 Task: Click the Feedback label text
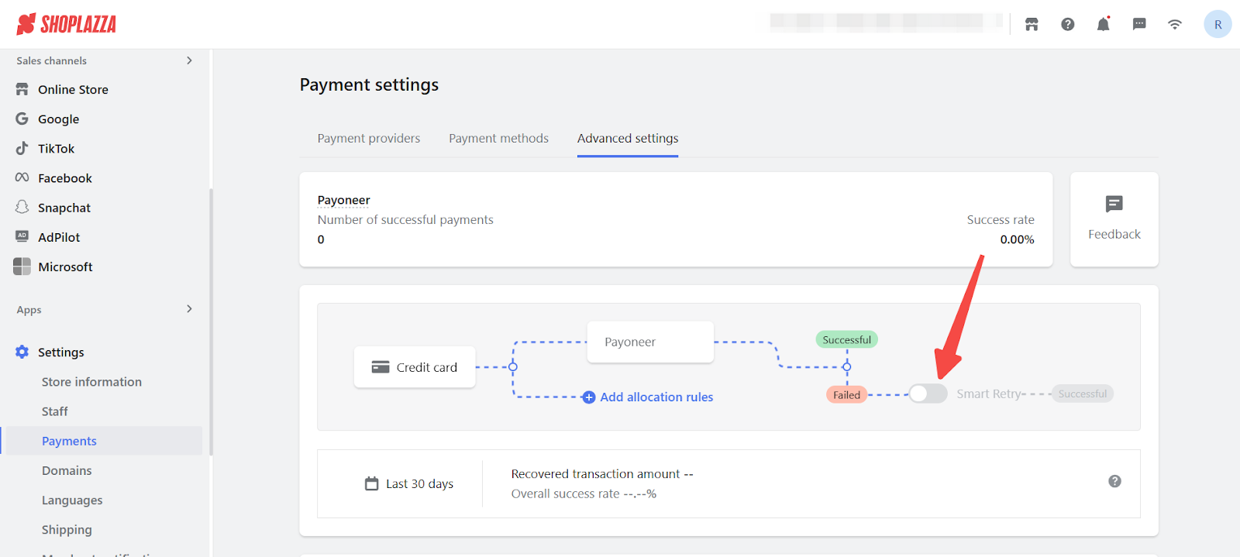pyautogui.click(x=1114, y=234)
